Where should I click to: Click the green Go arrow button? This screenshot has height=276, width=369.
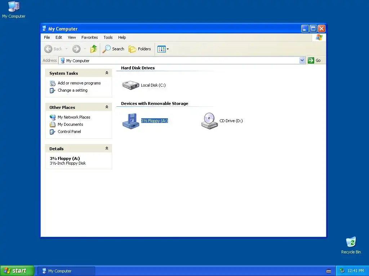click(311, 60)
